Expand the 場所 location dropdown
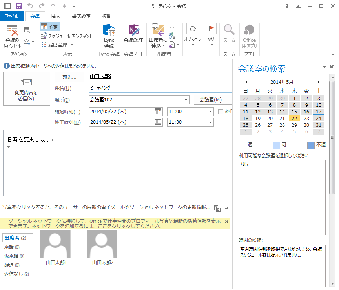Image resolution: width=339 pixels, height=290 pixels. 186,100
